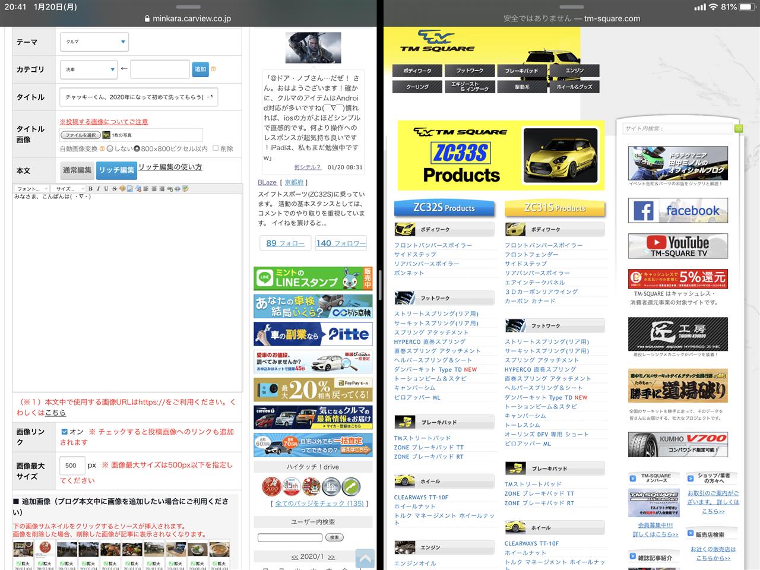
Task: Click the insert link icon in editor toolbar
Action: [x=170, y=189]
